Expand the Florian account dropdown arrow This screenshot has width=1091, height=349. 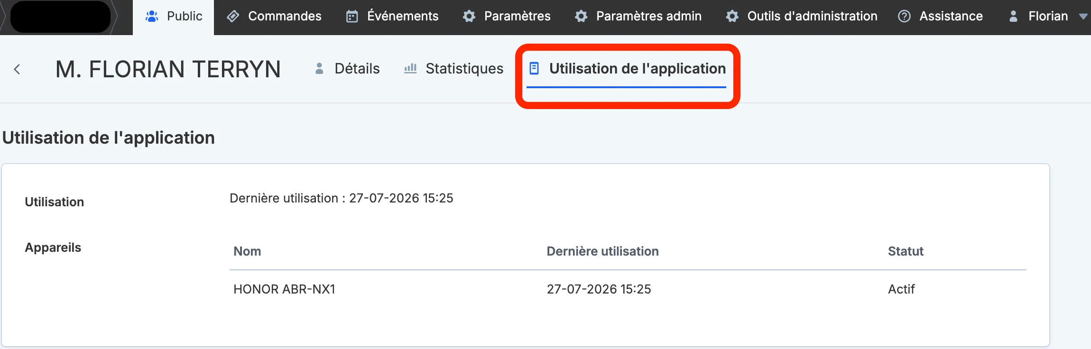1083,17
